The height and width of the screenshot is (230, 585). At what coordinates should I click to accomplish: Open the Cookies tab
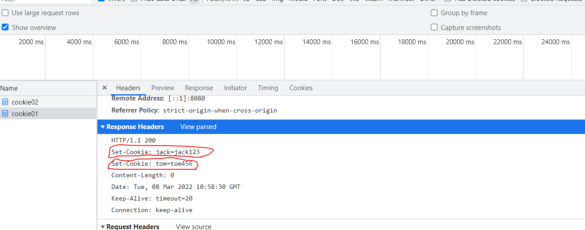[x=301, y=88]
